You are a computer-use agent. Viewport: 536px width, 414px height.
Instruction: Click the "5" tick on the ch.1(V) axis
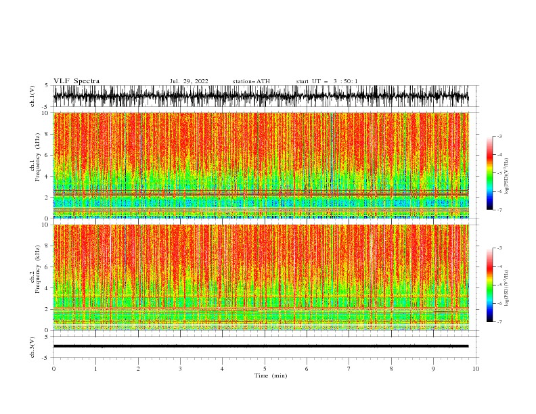(x=47, y=85)
